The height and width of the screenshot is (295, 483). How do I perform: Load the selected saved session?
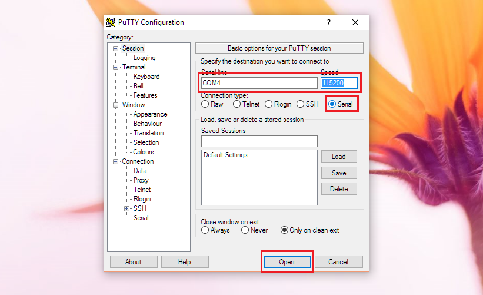tap(339, 157)
